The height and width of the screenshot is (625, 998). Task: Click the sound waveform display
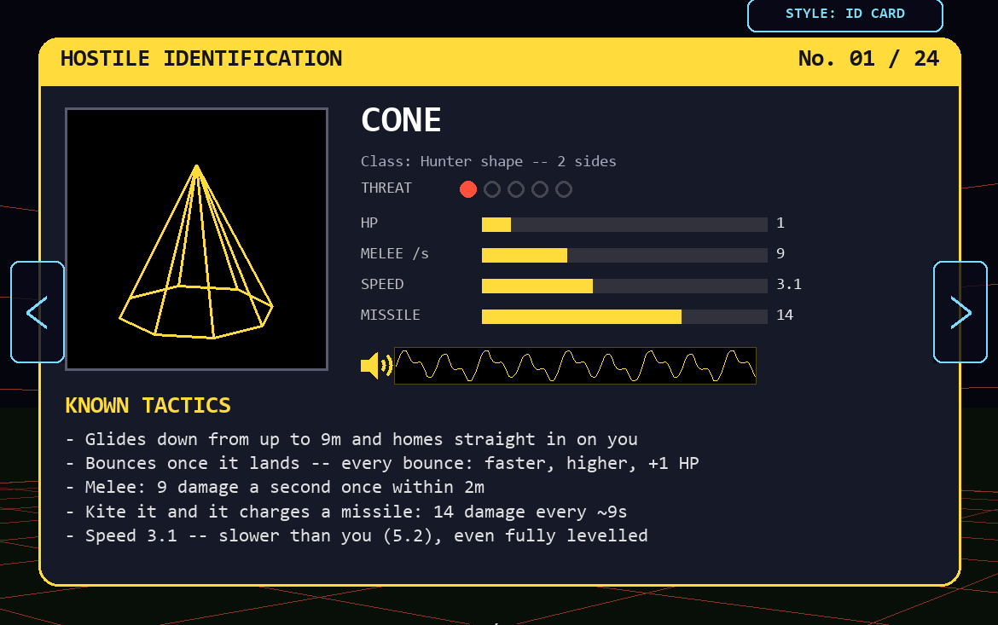pos(576,366)
